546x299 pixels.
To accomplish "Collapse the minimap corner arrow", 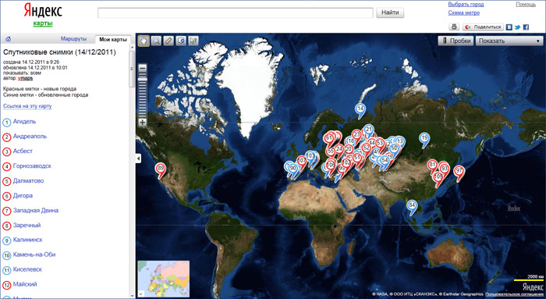I will pyautogui.click(x=140, y=294).
